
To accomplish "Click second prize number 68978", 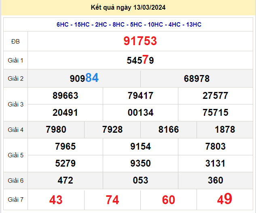I will point(197,79).
